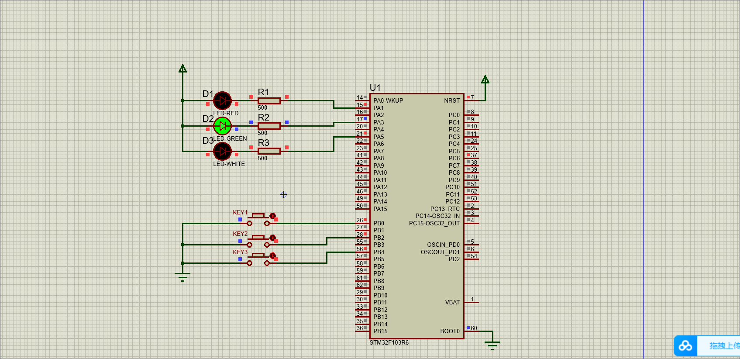Click the OSCIN_PD0 pin label
Viewport: 740px width, 359px height.
[443, 245]
